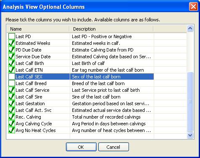Enable the Last Calf SEX checkbox
Viewport: 200px width, 158px height.
coord(12,77)
